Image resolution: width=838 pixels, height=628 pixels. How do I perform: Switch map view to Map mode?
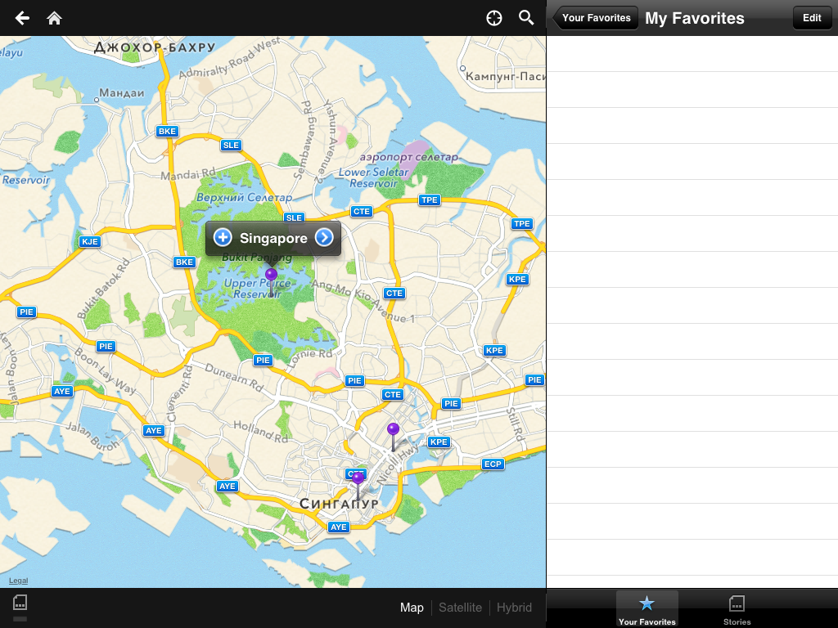click(x=412, y=608)
